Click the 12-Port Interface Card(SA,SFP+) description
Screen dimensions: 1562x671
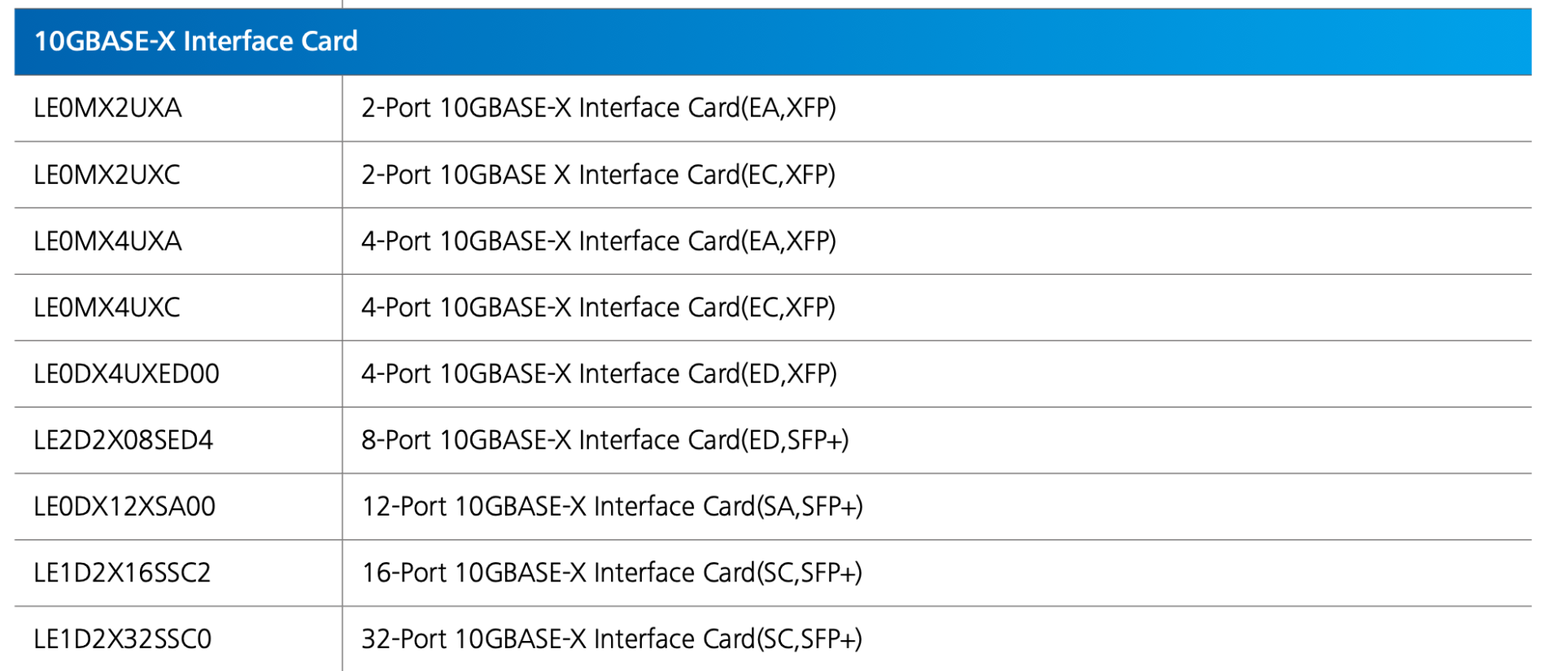click(x=612, y=507)
